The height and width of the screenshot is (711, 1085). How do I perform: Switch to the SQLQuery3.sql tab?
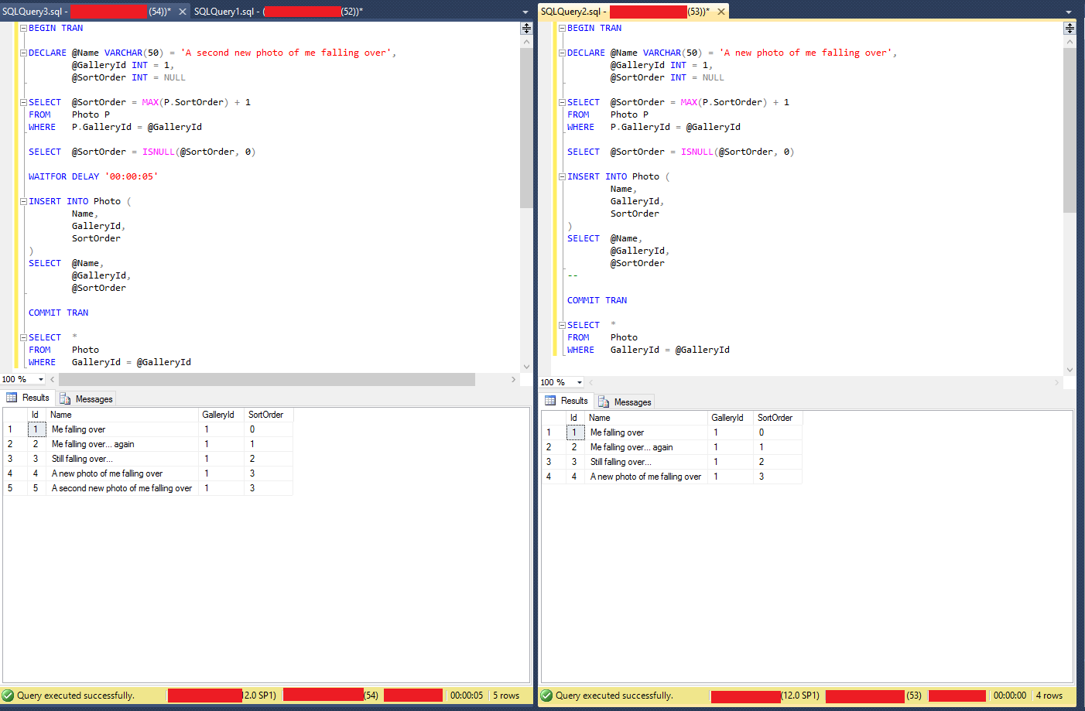87,12
